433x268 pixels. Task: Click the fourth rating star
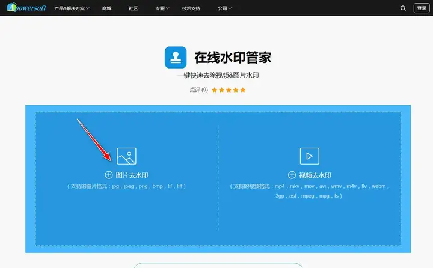[236, 90]
